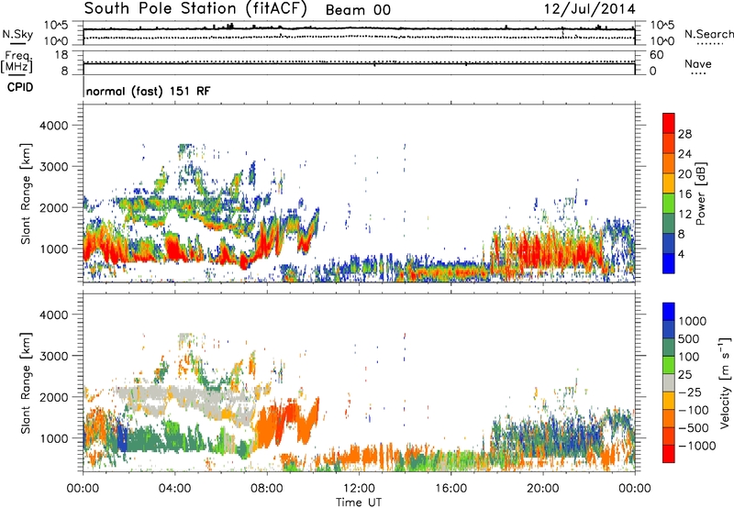The image size is (734, 508).
Task: Click frequency tick '8'
Action: click(64, 71)
